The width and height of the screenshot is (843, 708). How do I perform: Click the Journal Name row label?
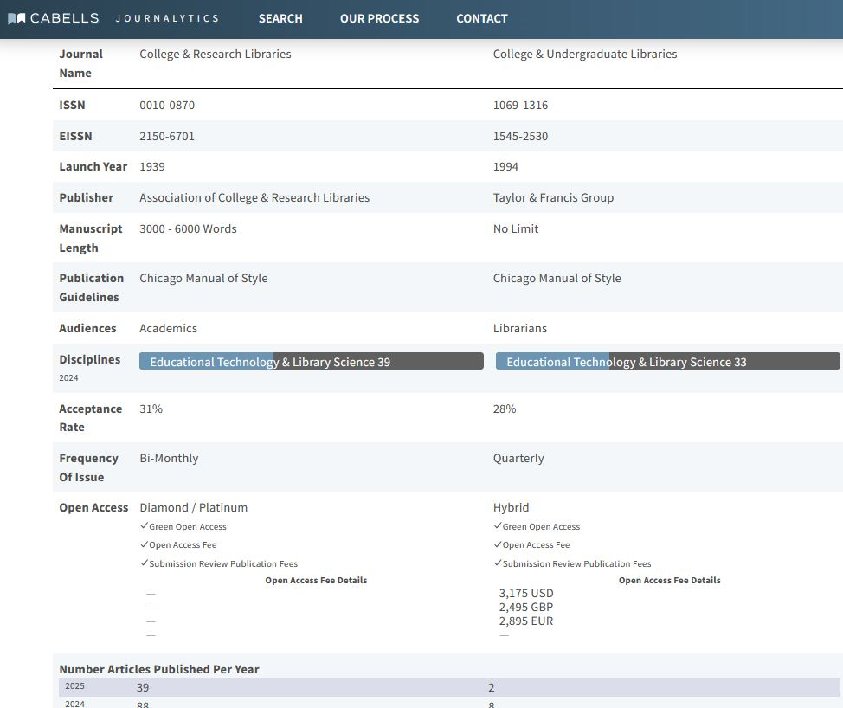(80, 63)
